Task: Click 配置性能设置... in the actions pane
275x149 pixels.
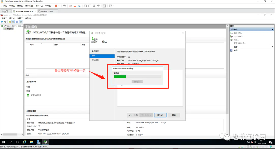Action: [x=240, y=43]
